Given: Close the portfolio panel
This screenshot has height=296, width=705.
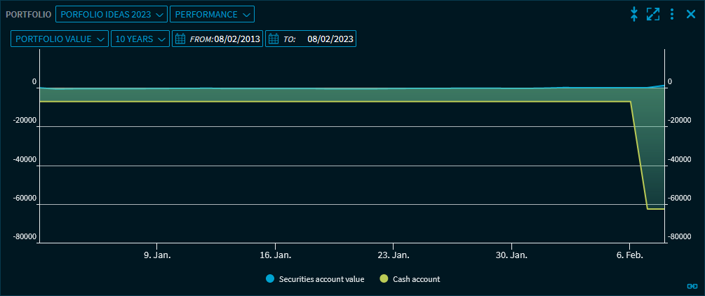Looking at the screenshot, I should pos(690,14).
